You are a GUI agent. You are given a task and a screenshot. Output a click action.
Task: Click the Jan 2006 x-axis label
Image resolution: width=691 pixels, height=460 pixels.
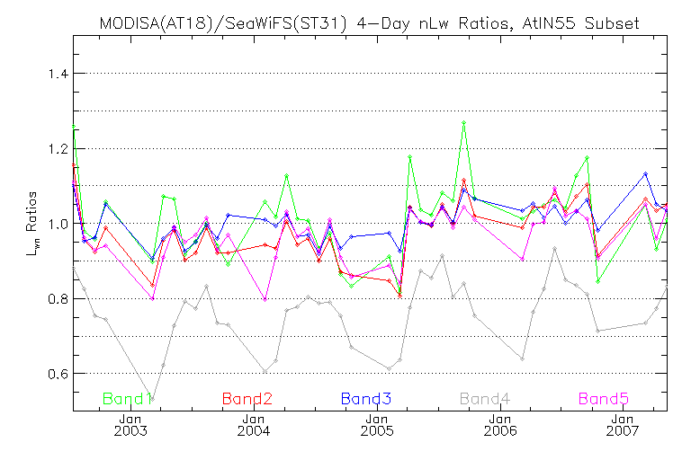[500, 425]
